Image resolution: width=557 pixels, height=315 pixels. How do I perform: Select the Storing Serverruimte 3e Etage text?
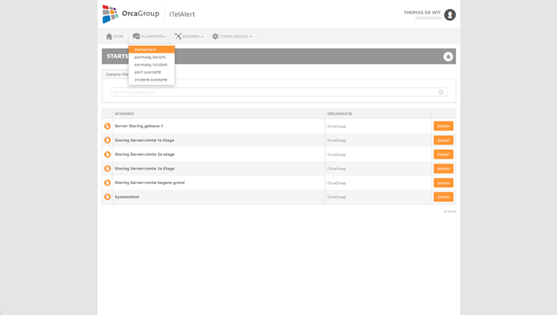coord(144,169)
